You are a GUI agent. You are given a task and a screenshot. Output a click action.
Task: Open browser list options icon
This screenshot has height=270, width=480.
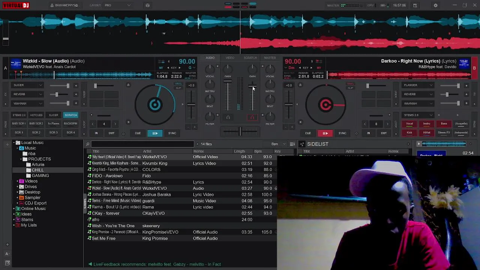pos(292,144)
